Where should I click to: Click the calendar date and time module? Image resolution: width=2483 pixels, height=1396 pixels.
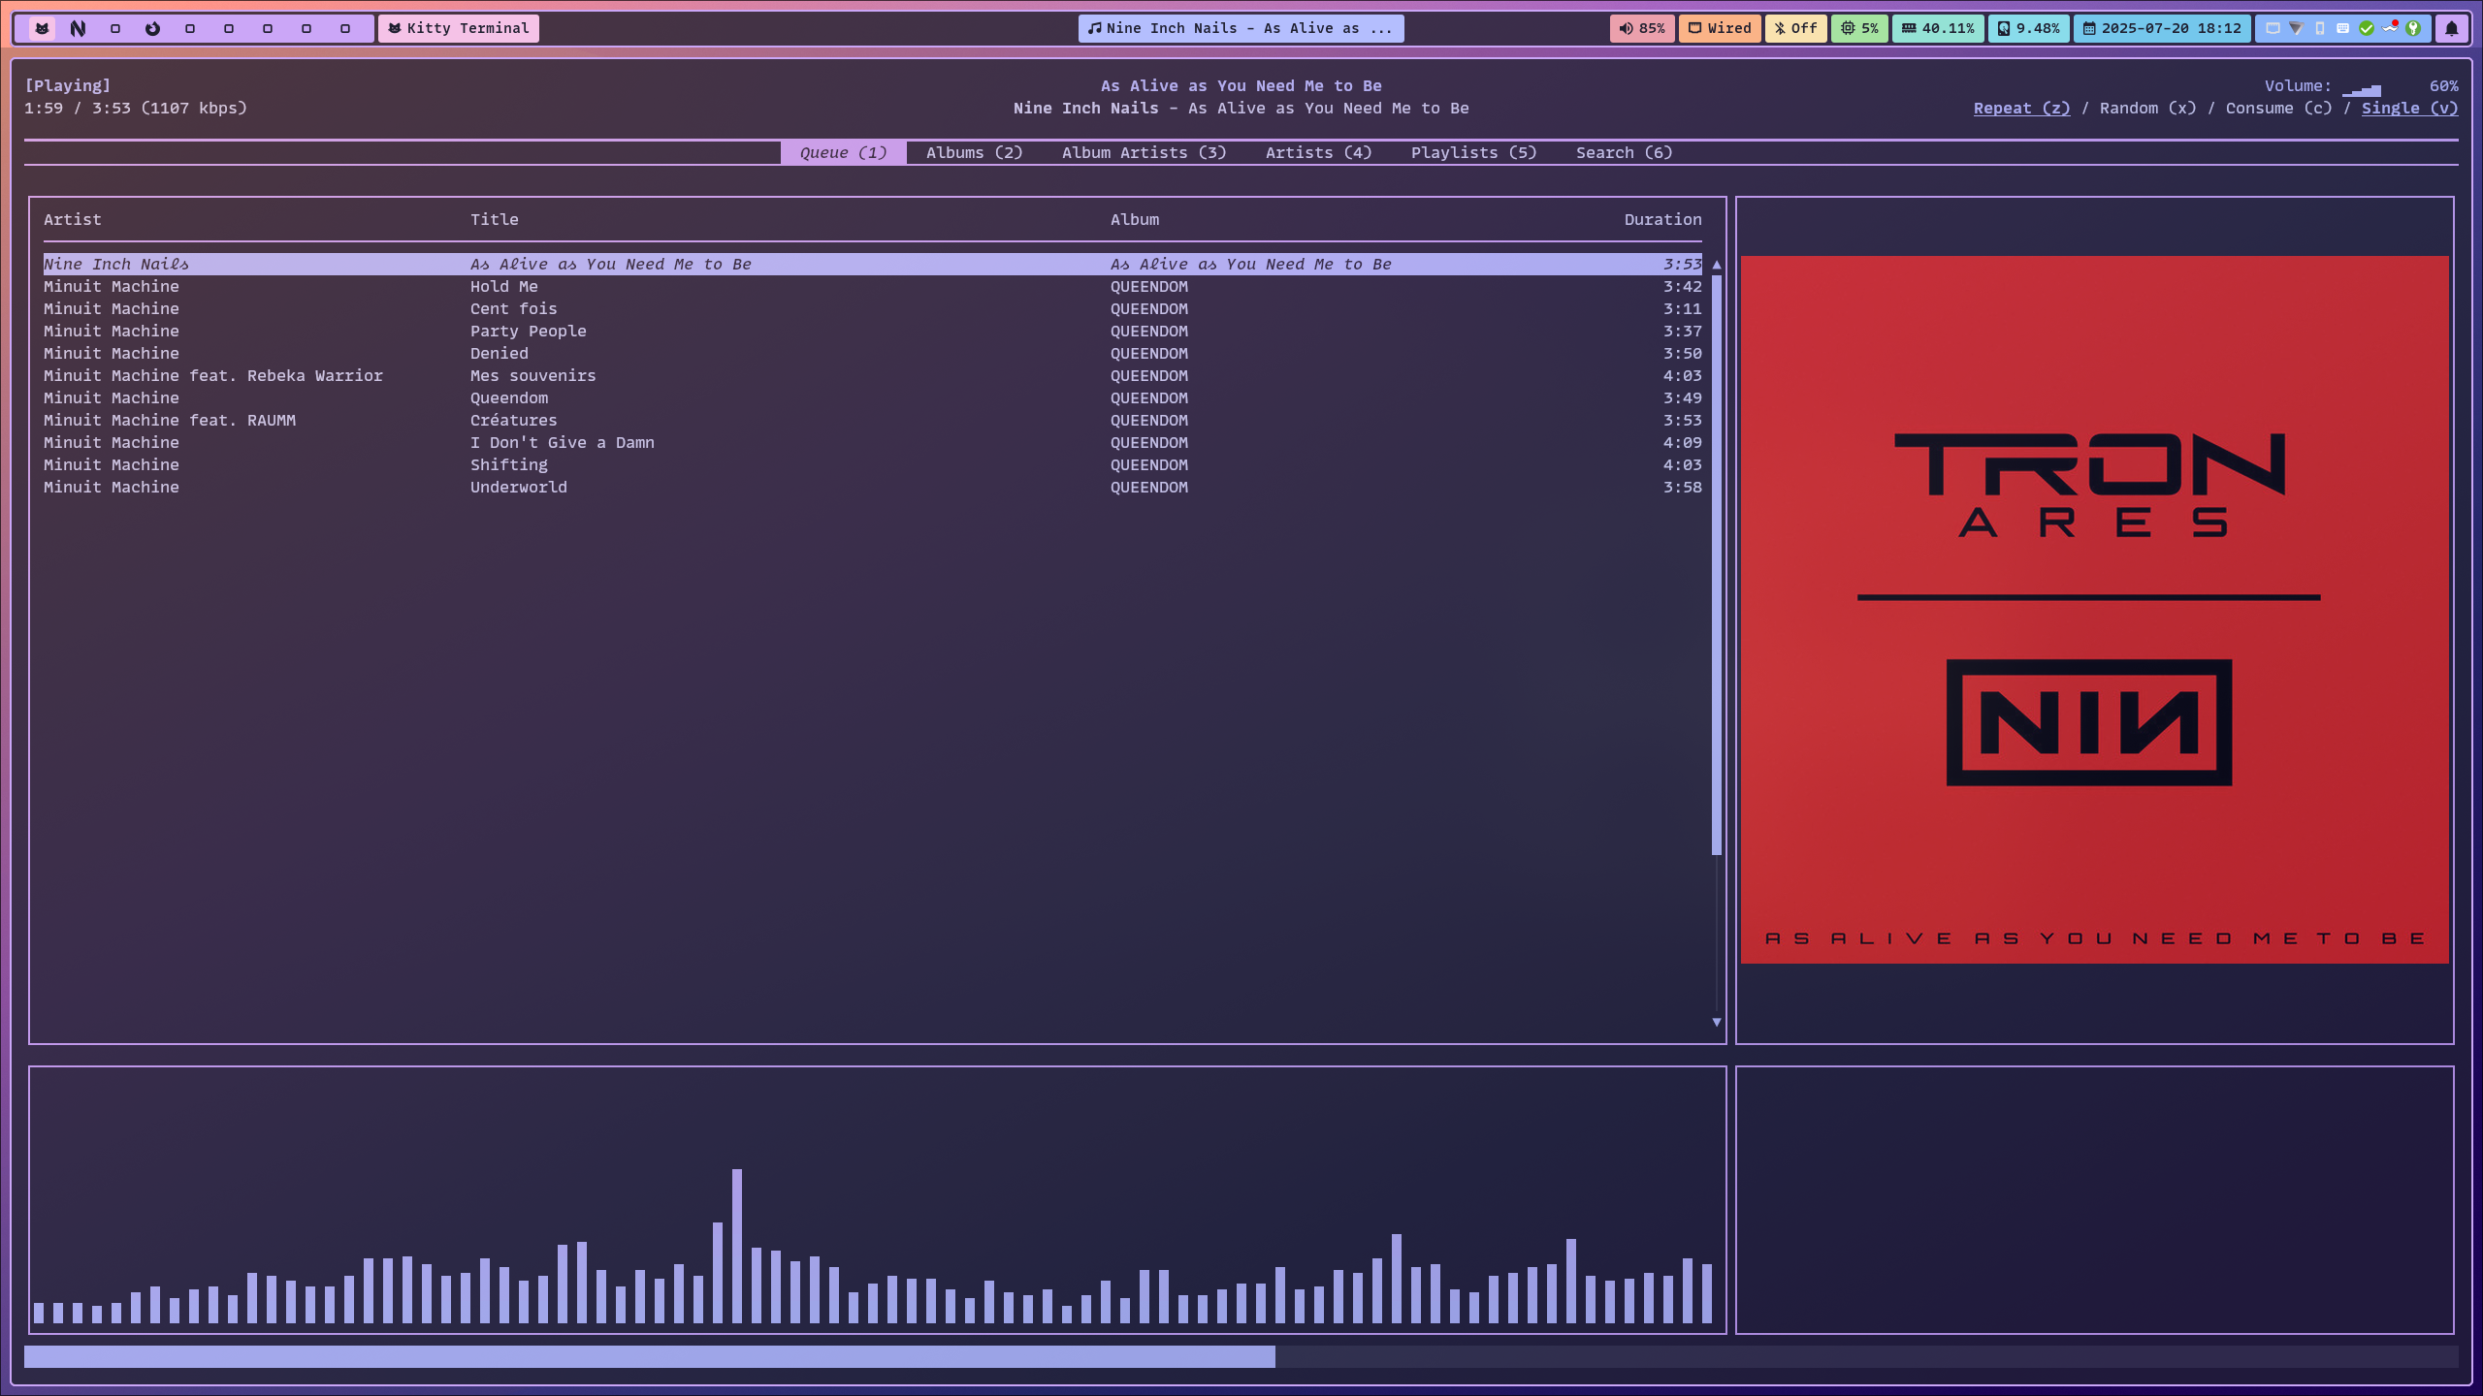point(2161,28)
